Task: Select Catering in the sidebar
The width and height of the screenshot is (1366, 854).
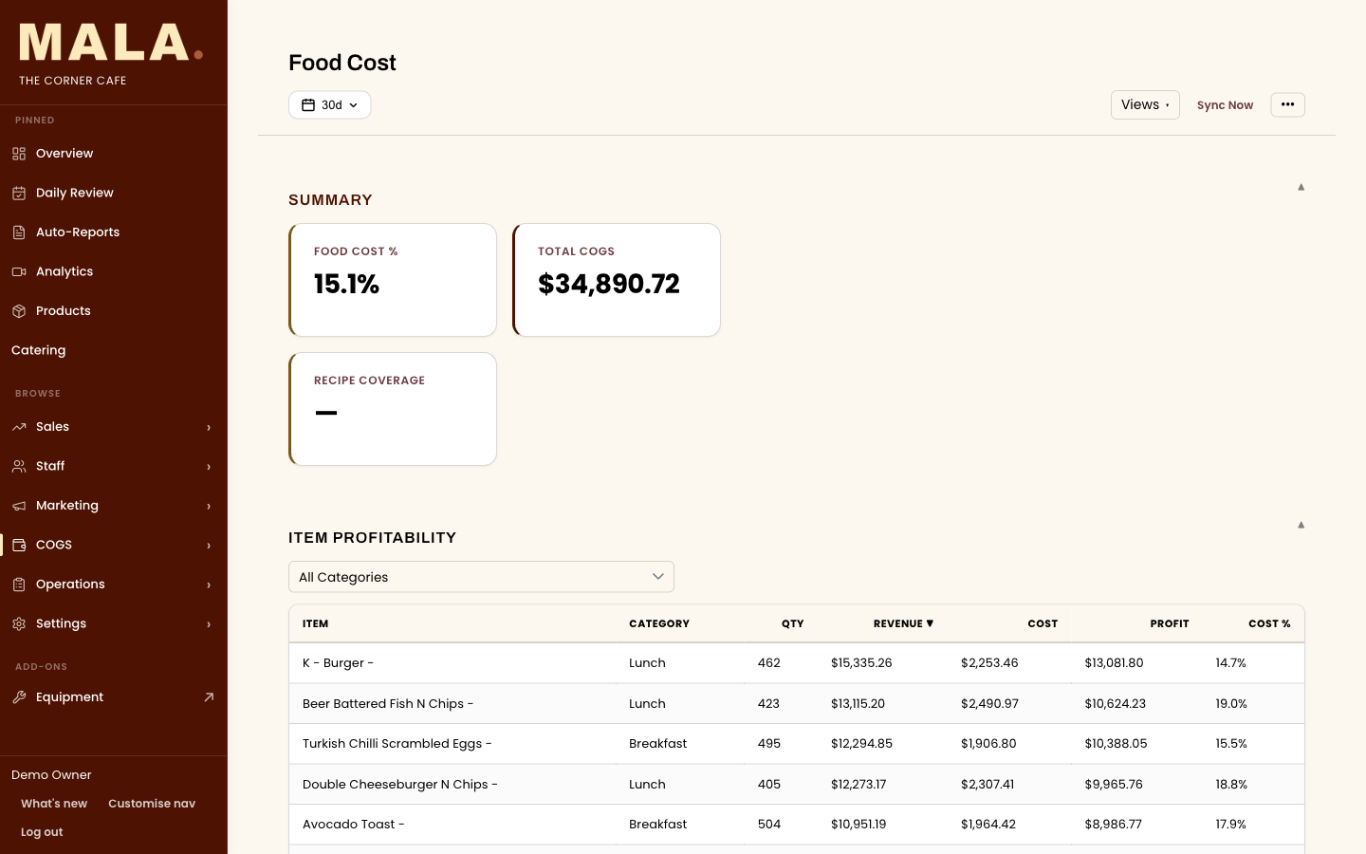Action: [x=114, y=350]
